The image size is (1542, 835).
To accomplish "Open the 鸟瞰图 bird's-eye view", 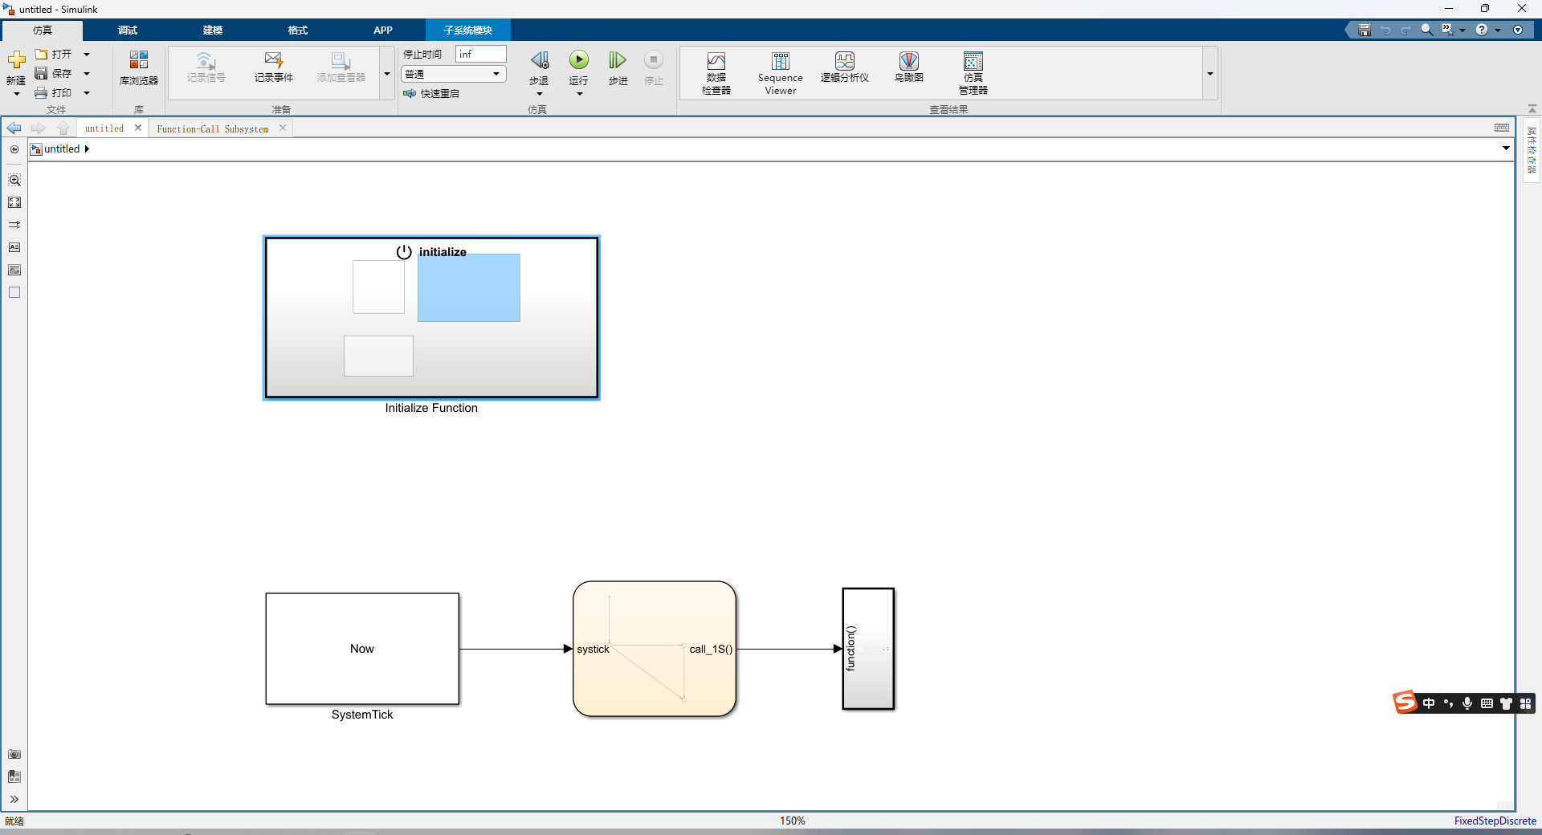I will (908, 67).
